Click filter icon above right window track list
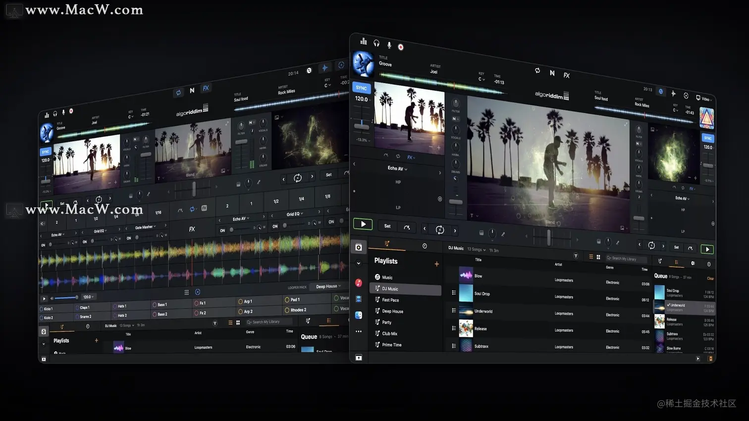This screenshot has height=421, width=749. pos(576,256)
